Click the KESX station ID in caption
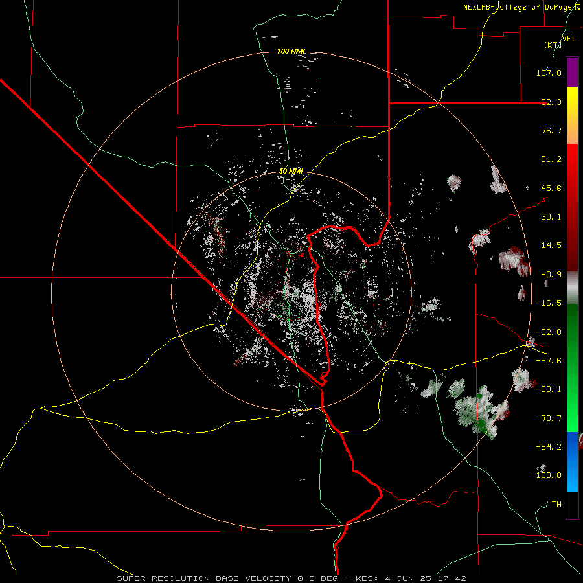This screenshot has width=583, height=583. [368, 578]
